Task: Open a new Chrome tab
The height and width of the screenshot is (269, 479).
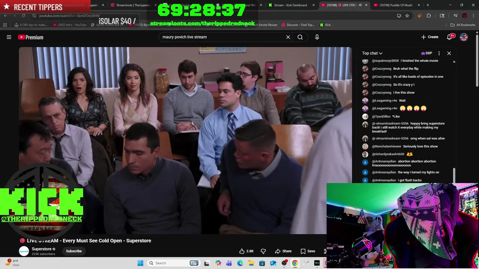Action: point(428,5)
